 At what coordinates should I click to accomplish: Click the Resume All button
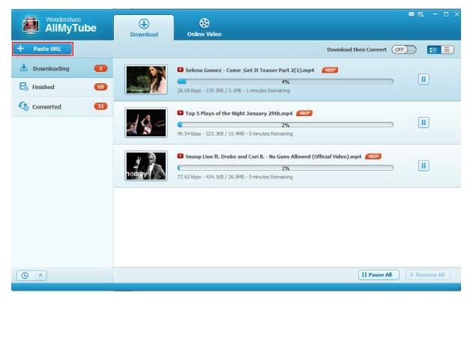pyautogui.click(x=428, y=275)
